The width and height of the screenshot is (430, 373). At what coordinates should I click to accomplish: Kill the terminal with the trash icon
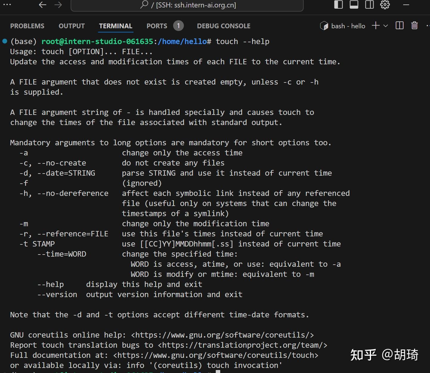click(415, 26)
